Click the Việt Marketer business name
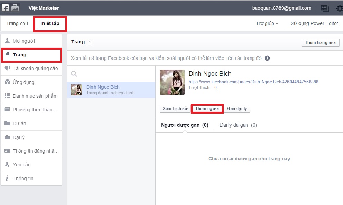The height and width of the screenshot is (205, 343). pyautogui.click(x=44, y=8)
